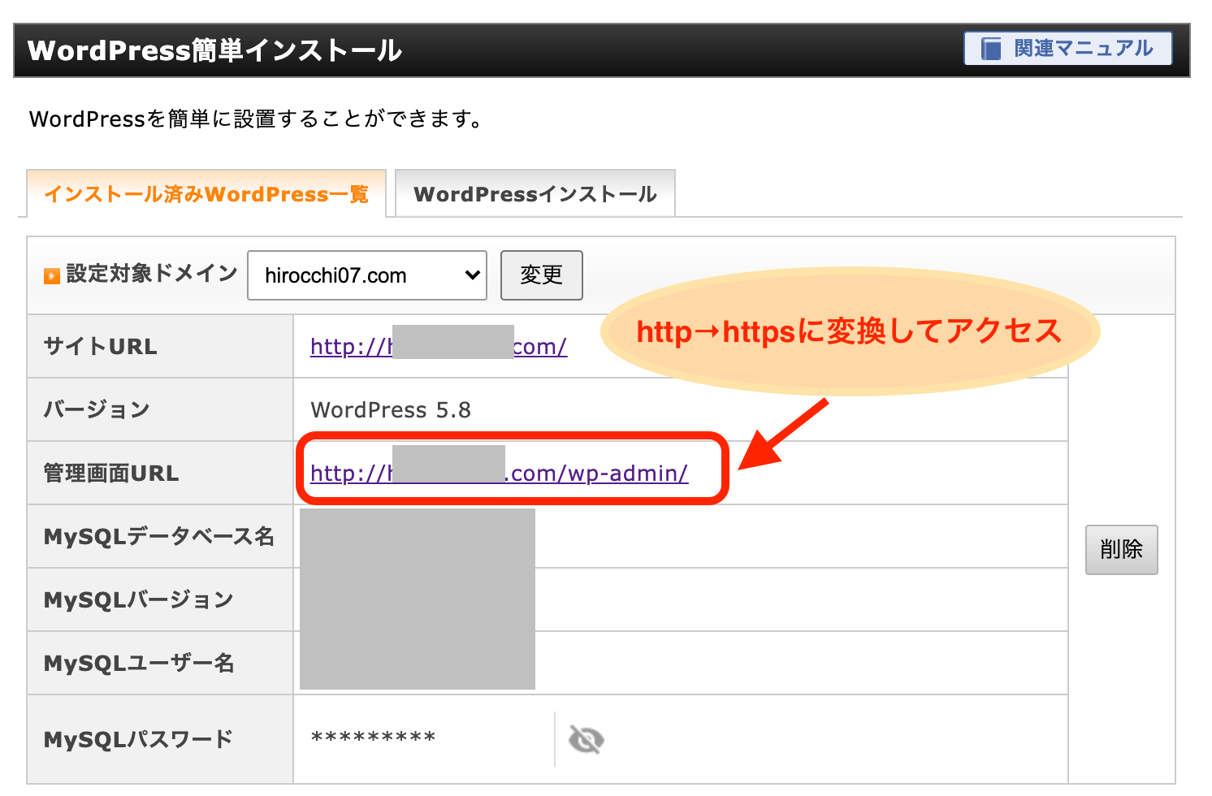The image size is (1212, 796).
Task: Click the 削除 button
Action: coord(1122,550)
